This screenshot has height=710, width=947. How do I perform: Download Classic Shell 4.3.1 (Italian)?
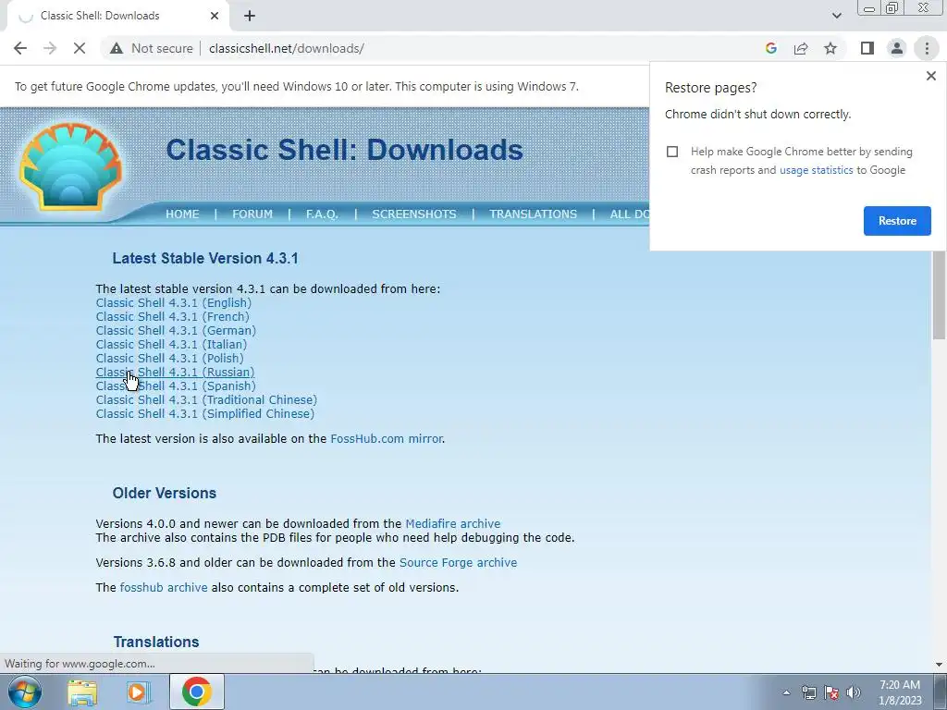pyautogui.click(x=171, y=345)
